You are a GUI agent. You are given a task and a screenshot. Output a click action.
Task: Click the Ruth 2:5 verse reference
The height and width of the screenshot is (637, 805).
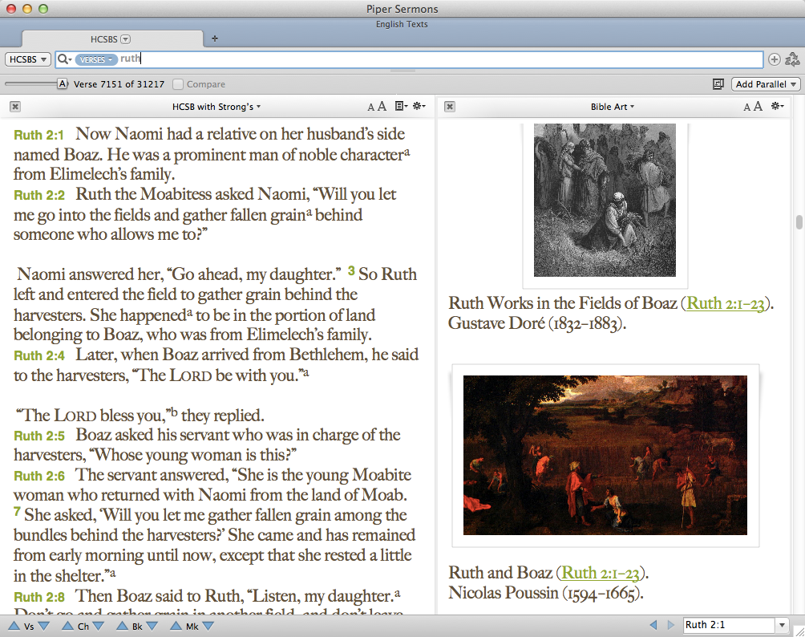click(39, 436)
